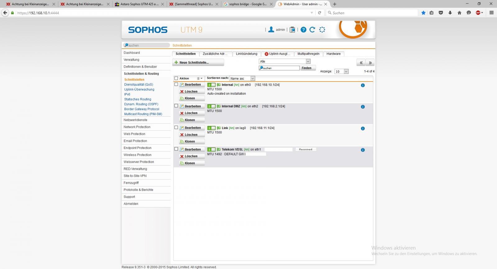Open a new browser tab with plus
Image resolution: width=497 pixels, height=269 pixels.
coord(335,4)
